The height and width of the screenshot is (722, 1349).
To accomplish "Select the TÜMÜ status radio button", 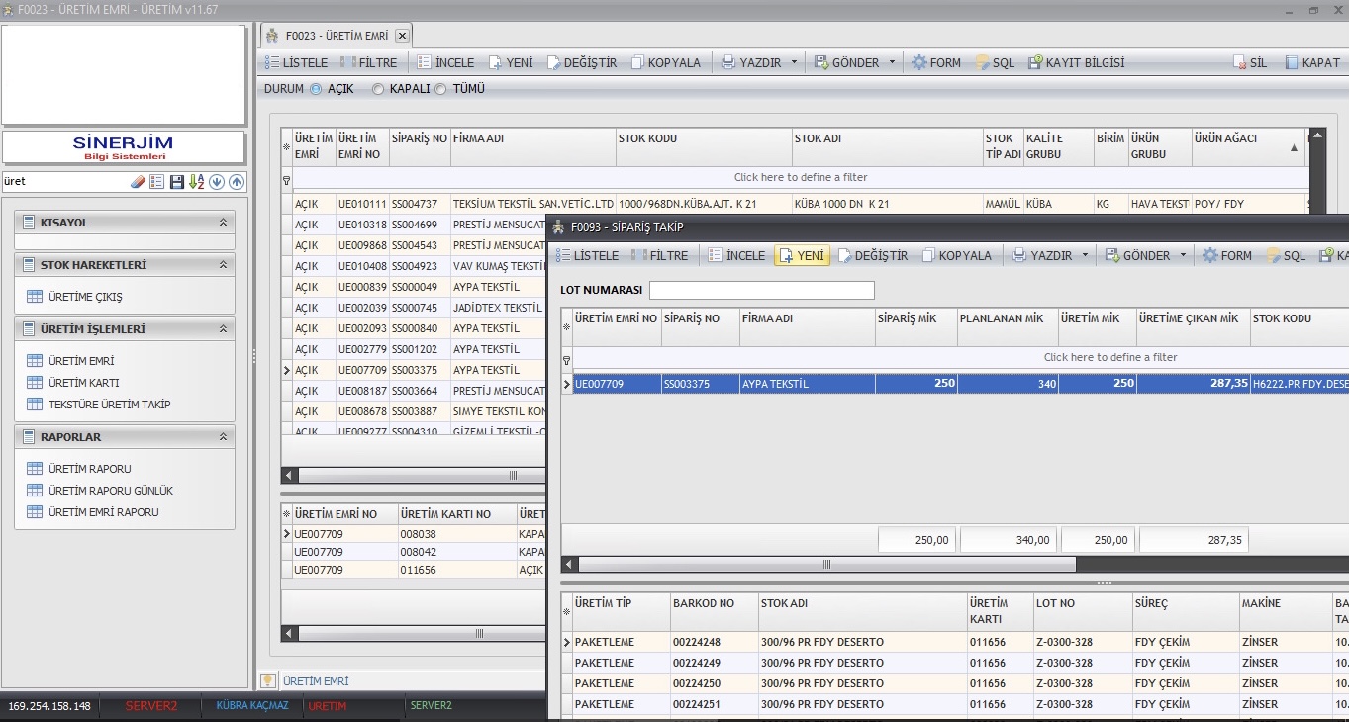I will (440, 89).
